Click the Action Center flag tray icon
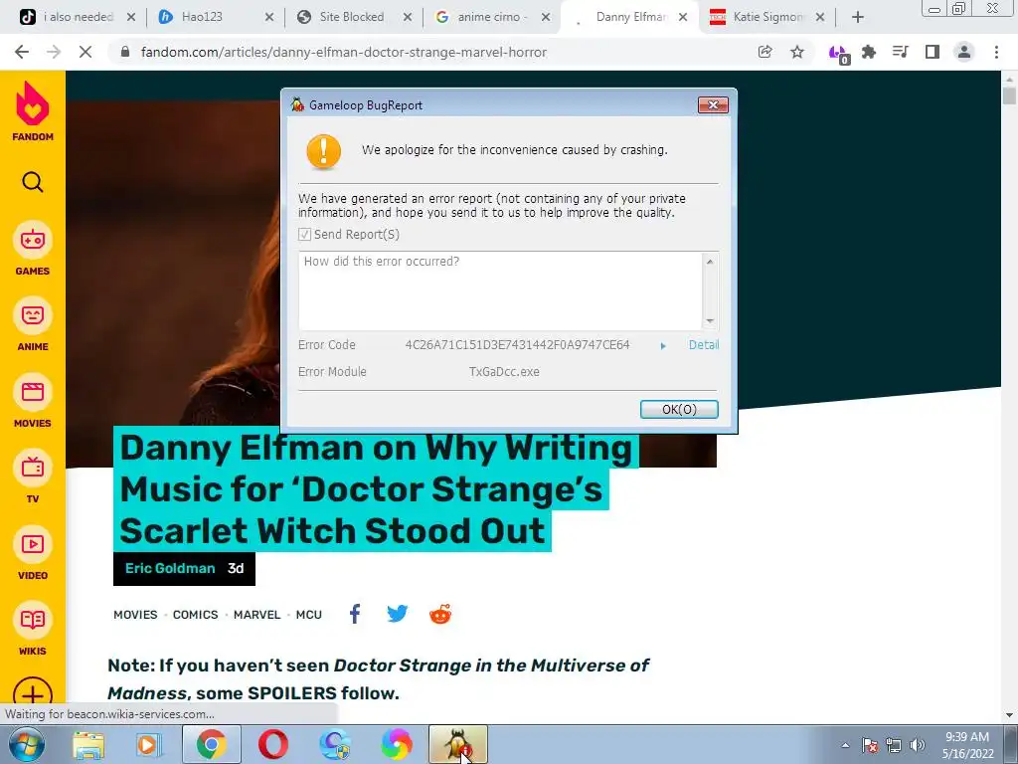Screen dimensions: 1018x764 click(870, 745)
